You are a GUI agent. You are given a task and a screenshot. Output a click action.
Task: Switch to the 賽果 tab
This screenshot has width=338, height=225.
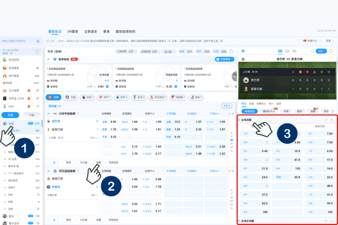click(106, 32)
